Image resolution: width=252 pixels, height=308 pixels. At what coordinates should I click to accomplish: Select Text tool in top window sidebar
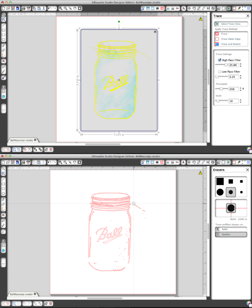click(x=3, y=61)
